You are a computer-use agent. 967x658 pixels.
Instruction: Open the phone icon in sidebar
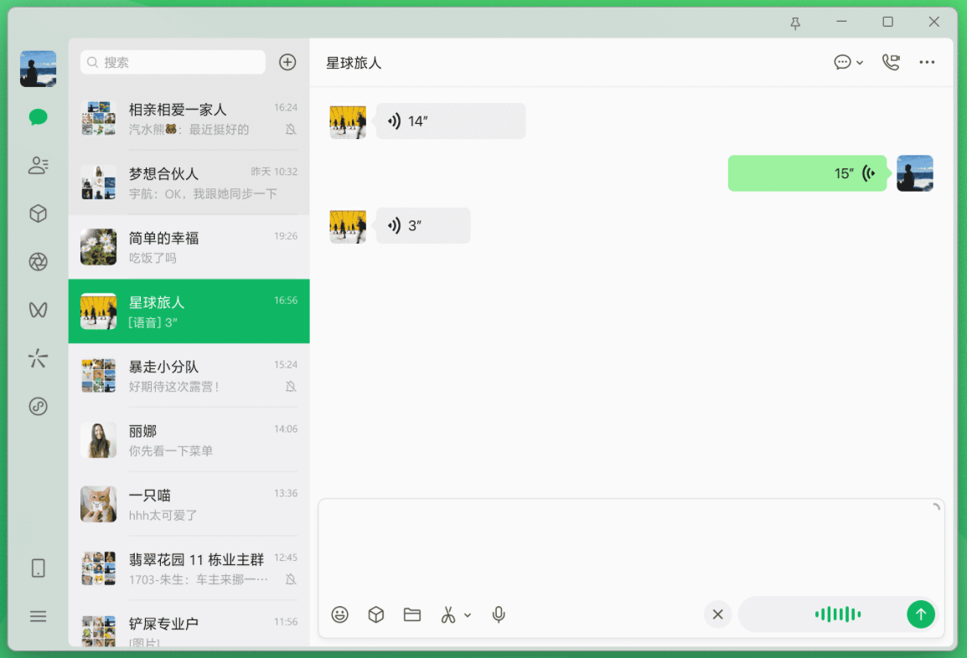(39, 568)
